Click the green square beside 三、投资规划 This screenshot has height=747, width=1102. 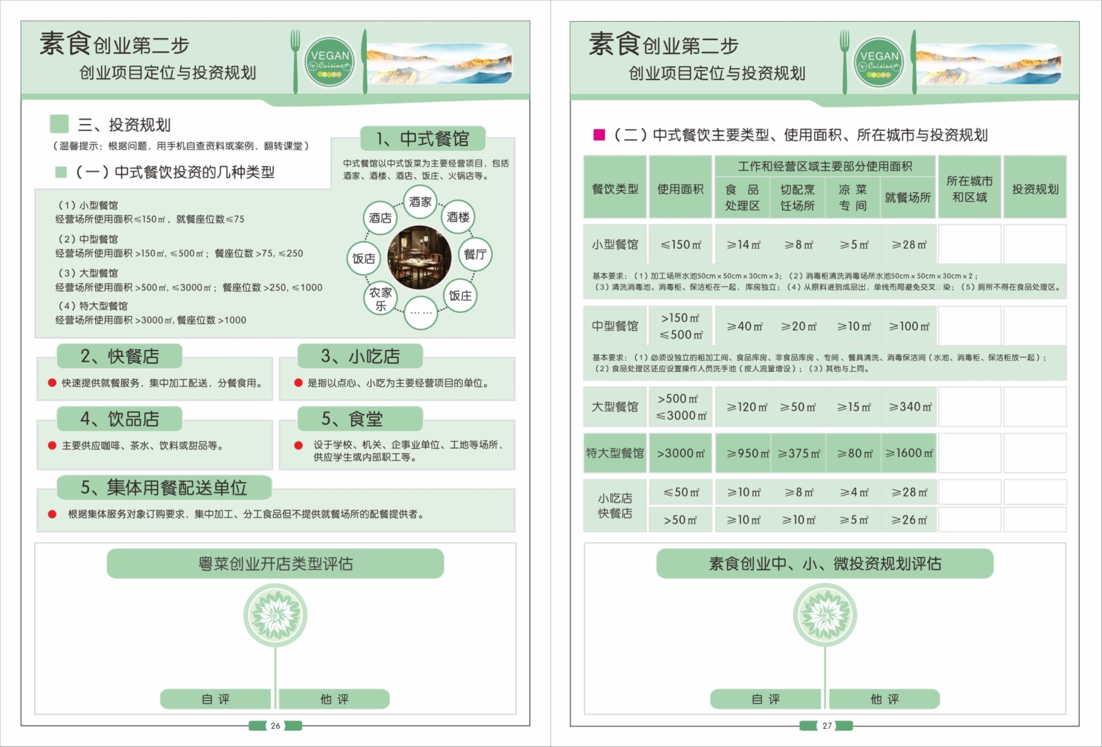(x=59, y=124)
